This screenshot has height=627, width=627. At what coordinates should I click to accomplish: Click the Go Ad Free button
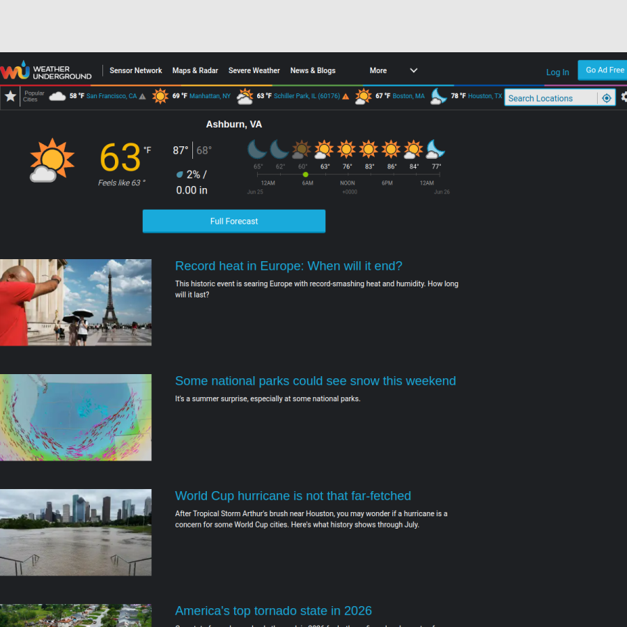click(x=603, y=70)
